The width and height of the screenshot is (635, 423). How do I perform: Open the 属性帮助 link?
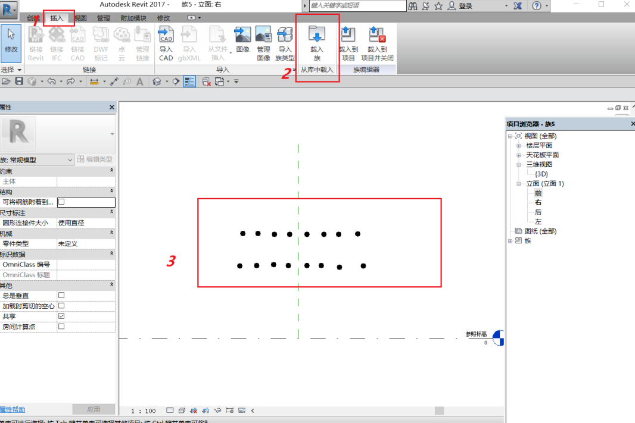coord(13,409)
